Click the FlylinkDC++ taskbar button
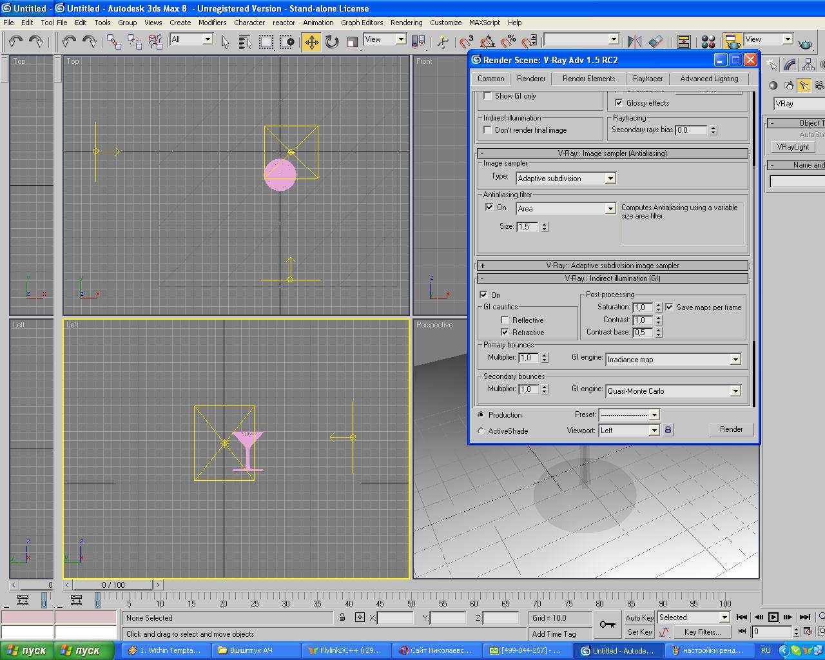Viewport: 825px width, 660px height. [x=346, y=650]
